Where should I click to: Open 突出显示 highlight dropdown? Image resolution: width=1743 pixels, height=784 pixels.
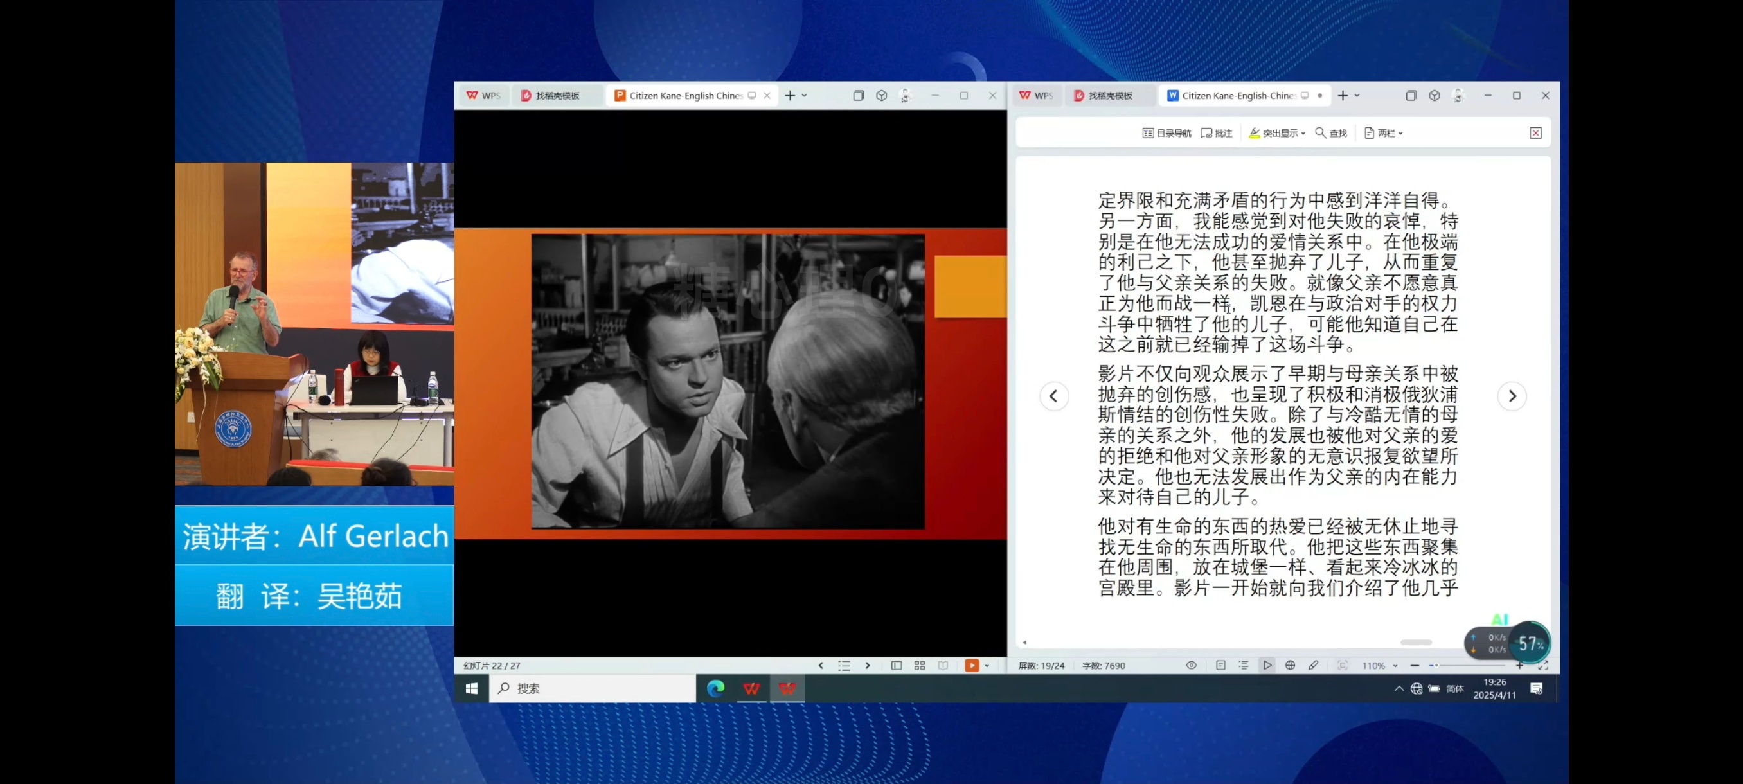pos(1277,133)
